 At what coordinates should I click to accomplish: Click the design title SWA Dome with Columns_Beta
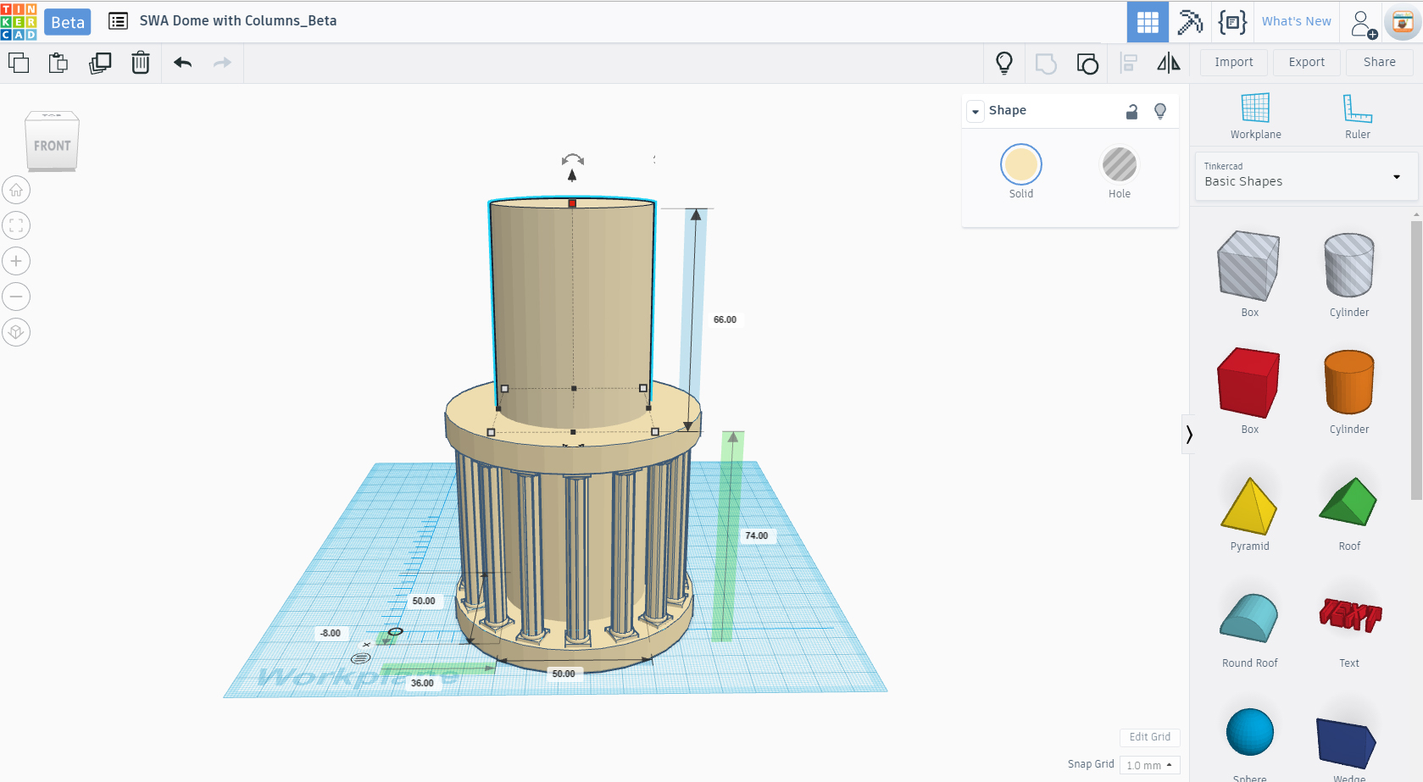pos(238,21)
